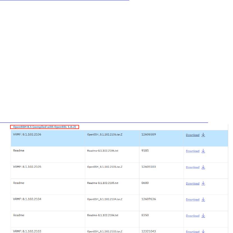The image size is (233, 233).
Task: Click download arrow icon for OpenSSH_8.1.102.2106.tar.Z
Action: (203, 135)
